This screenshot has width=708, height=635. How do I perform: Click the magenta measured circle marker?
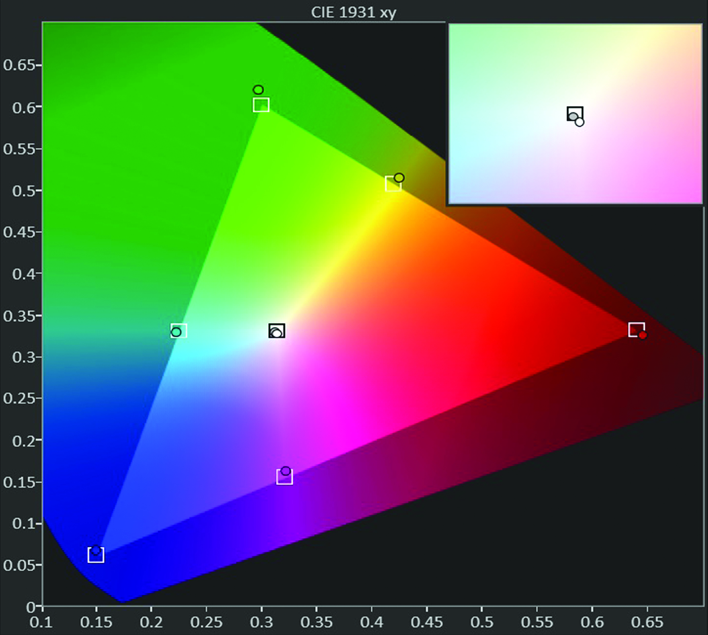(x=286, y=471)
